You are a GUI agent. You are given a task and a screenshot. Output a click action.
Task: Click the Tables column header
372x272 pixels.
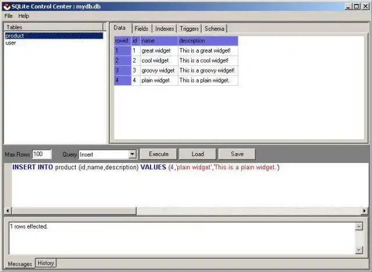click(53, 27)
